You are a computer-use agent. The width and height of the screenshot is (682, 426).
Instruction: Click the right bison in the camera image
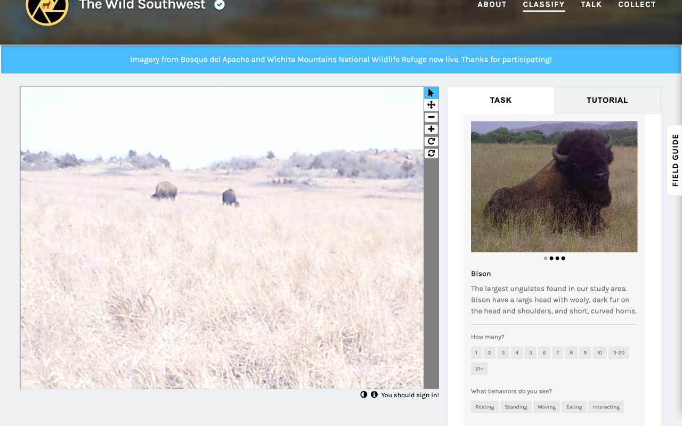230,198
